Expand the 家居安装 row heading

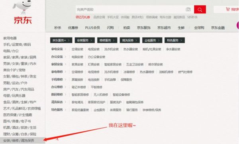[57, 64]
